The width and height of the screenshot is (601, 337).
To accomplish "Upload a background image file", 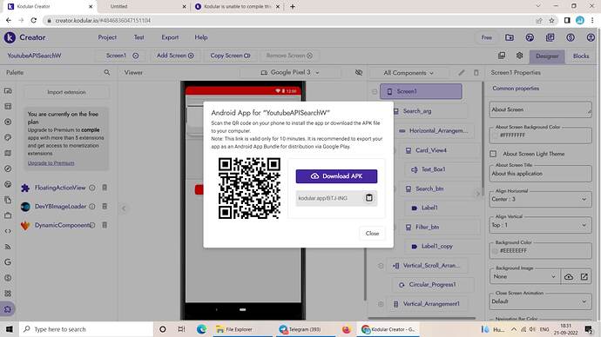I will [x=569, y=276].
